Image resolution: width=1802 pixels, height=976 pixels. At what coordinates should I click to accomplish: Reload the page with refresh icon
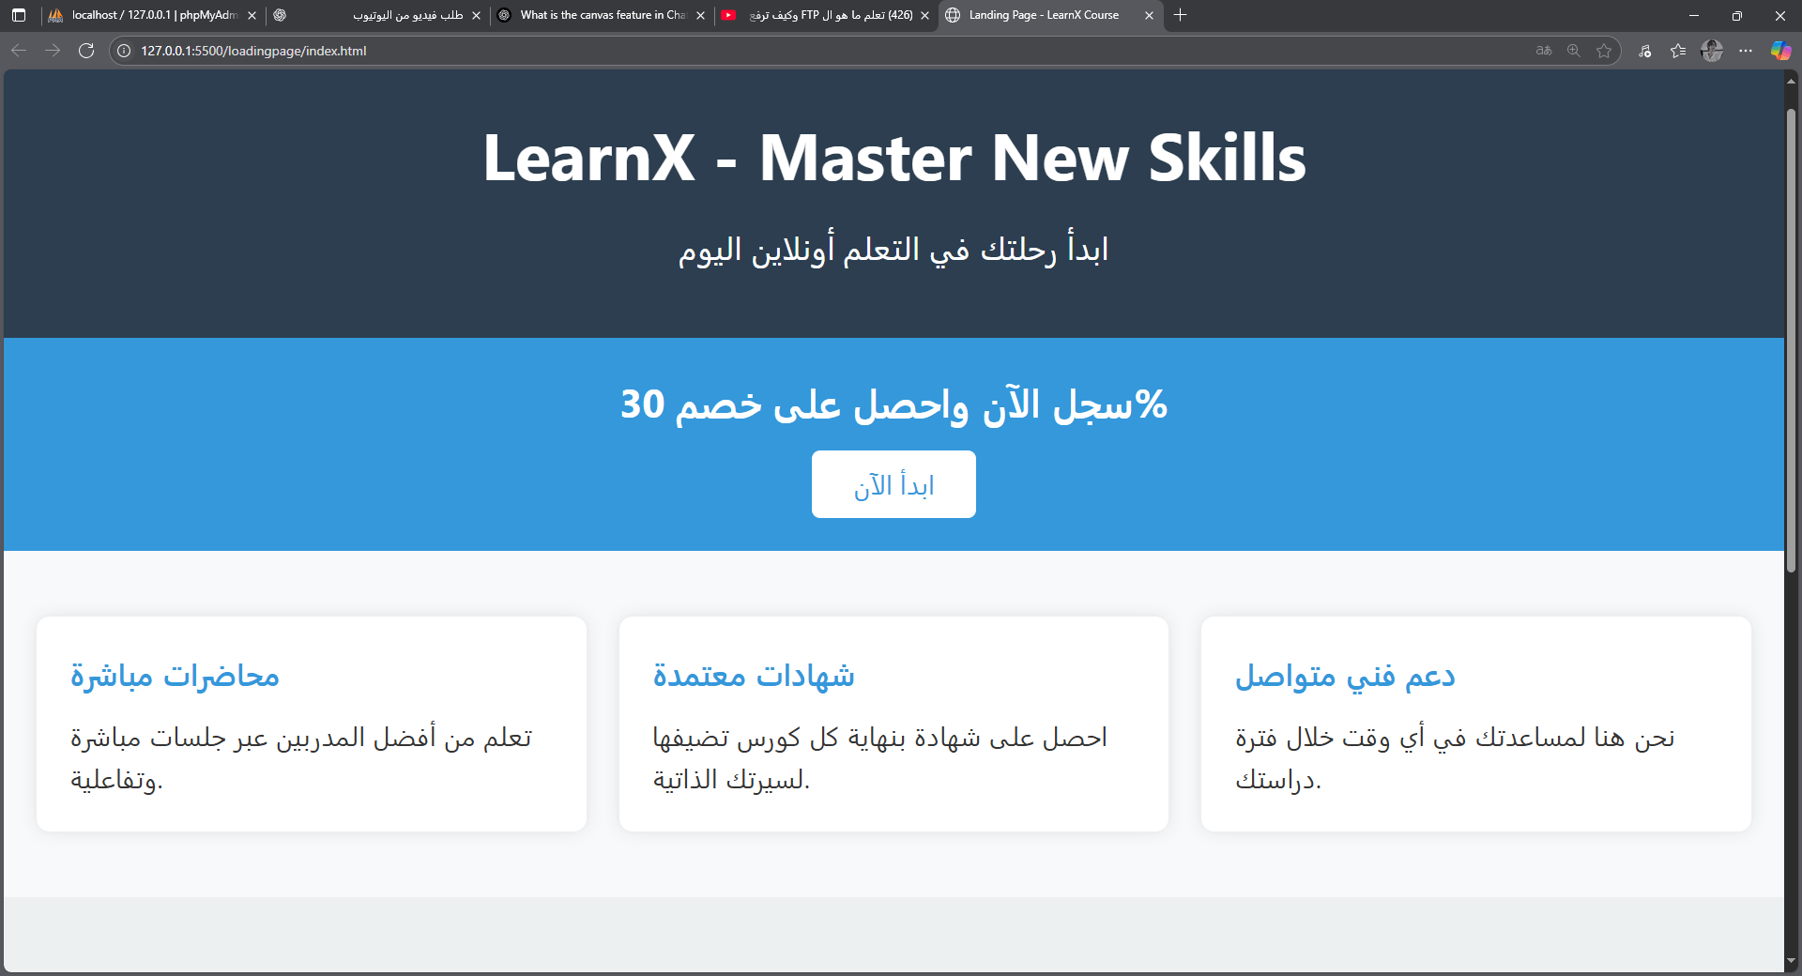[x=86, y=51]
